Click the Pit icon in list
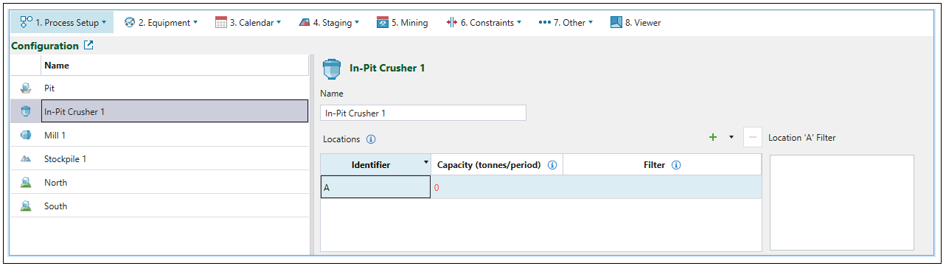946x266 pixels. (26, 88)
